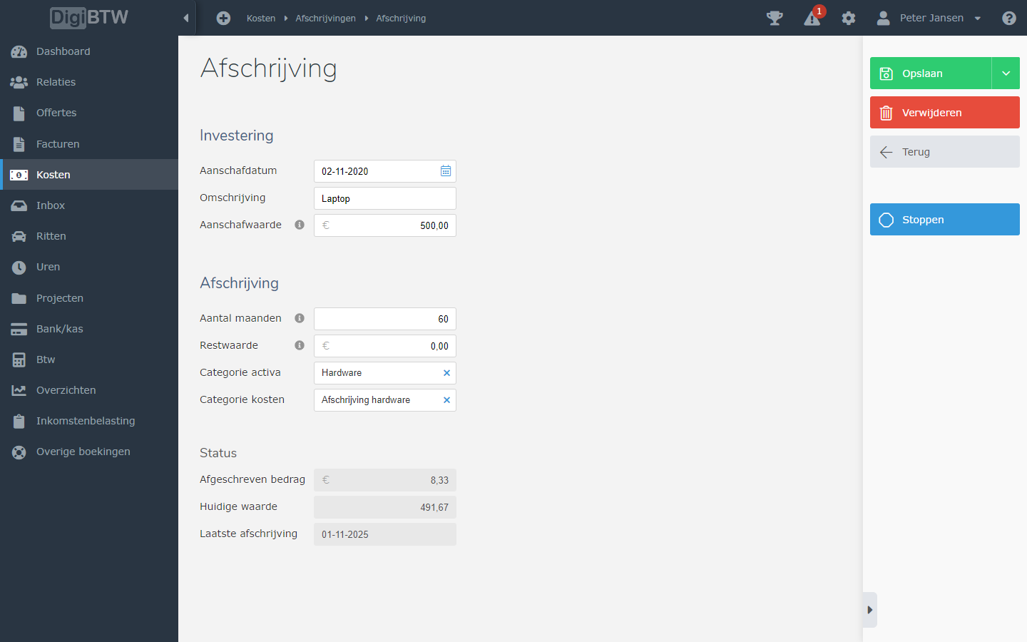Go back with the Terug button
The width and height of the screenshot is (1027, 642).
945,152
